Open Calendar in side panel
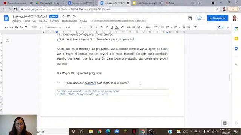The image size is (241, 135). point(236,29)
